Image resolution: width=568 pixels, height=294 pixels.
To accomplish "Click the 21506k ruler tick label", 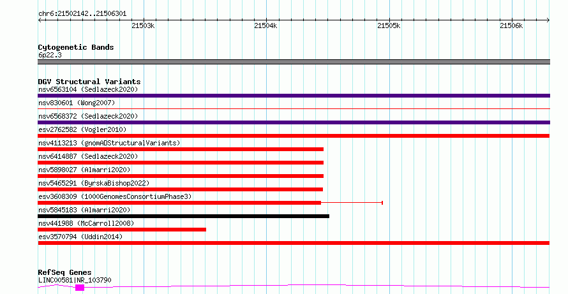I will pyautogui.click(x=511, y=26).
